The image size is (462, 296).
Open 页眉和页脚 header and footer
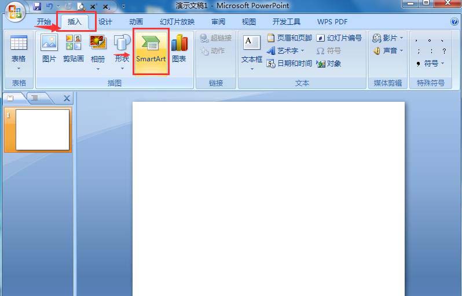coord(289,38)
